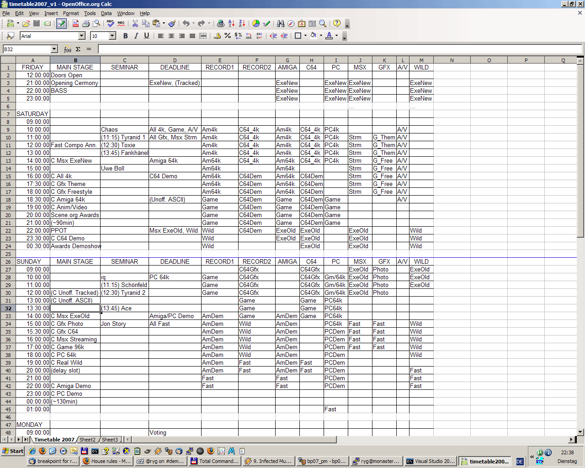Viewport: 585px width, 468px height.
Task: Click the Zoom magnifier icon
Action: 323,23
